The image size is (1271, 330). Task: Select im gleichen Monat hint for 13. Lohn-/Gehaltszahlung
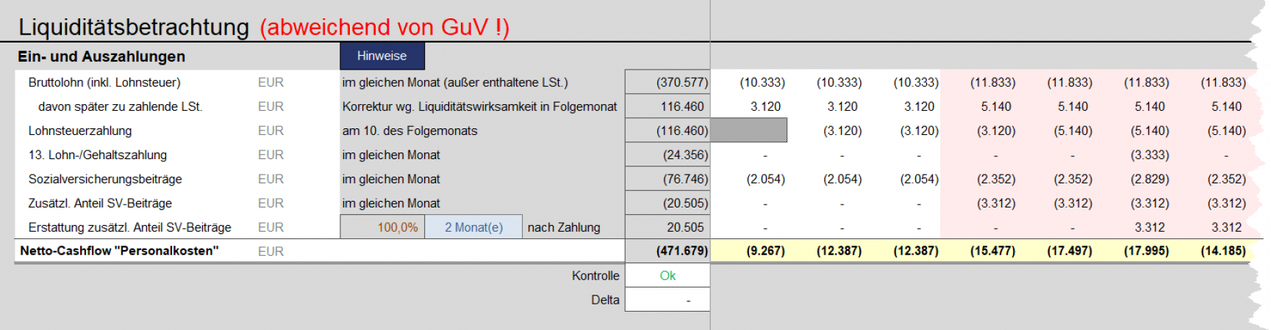pyautogui.click(x=391, y=155)
